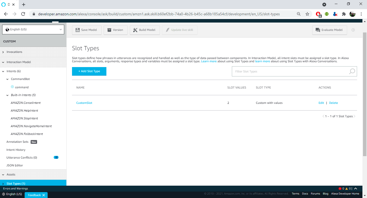
Task: Reload the page
Action: (x=23, y=14)
